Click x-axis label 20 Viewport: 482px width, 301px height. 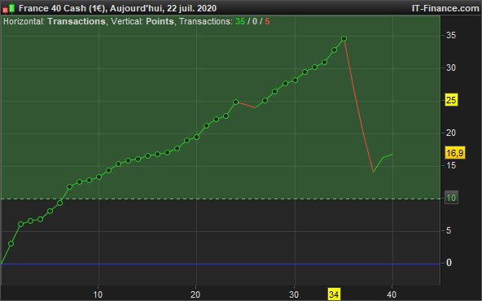[x=195, y=294]
